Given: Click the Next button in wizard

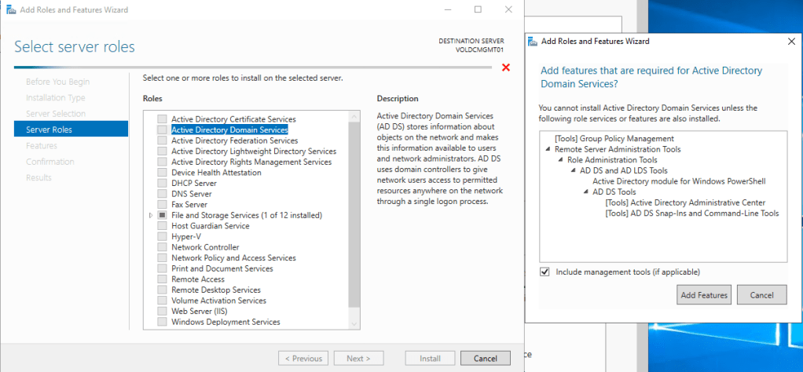Looking at the screenshot, I should point(357,359).
